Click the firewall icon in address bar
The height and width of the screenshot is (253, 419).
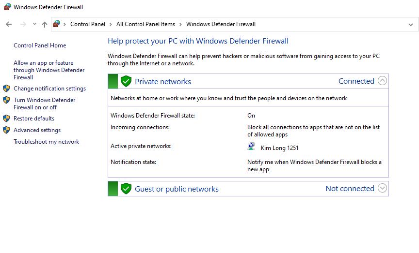click(x=56, y=24)
